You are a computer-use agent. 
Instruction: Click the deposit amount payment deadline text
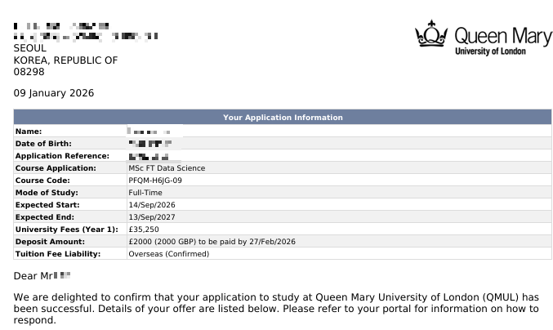pos(212,242)
